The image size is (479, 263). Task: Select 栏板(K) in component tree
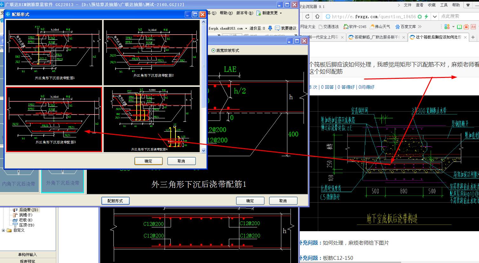(x=26, y=220)
